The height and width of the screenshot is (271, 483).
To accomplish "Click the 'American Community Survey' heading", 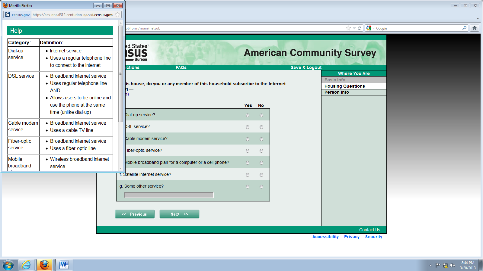I will coord(310,53).
